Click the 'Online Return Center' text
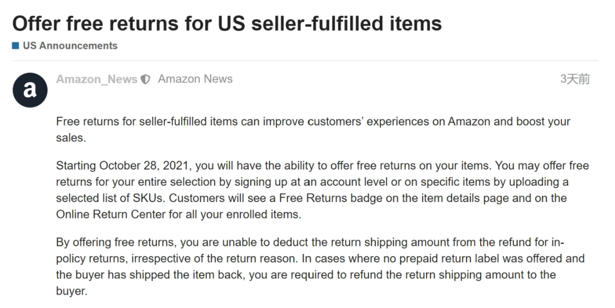Viewport: 615px width, 308px height. [x=111, y=215]
